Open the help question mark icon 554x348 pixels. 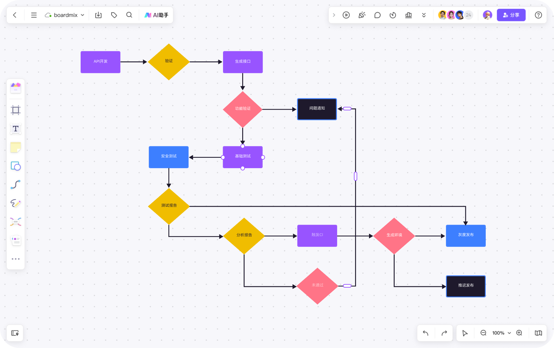click(x=538, y=15)
